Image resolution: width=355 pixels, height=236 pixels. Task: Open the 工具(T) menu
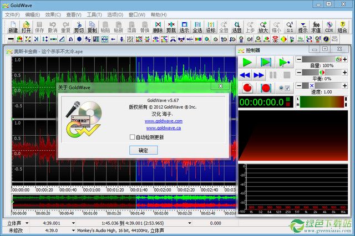[94, 15]
